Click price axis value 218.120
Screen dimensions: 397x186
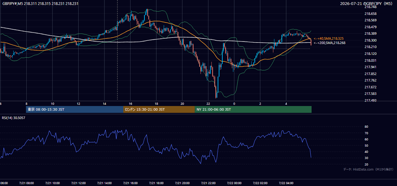coord(370,54)
